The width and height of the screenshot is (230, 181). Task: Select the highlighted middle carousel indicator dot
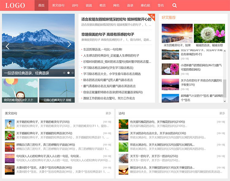click(x=68, y=73)
